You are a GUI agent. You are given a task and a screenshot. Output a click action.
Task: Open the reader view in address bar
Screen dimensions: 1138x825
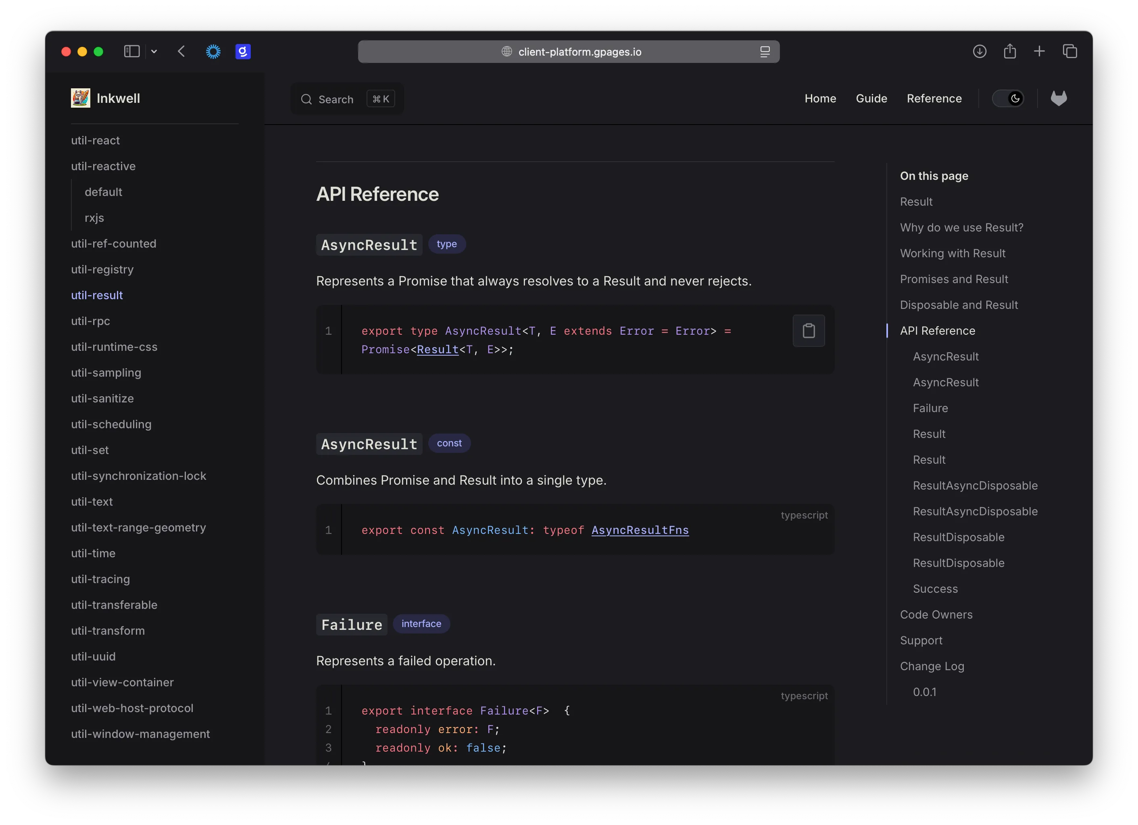(x=765, y=52)
